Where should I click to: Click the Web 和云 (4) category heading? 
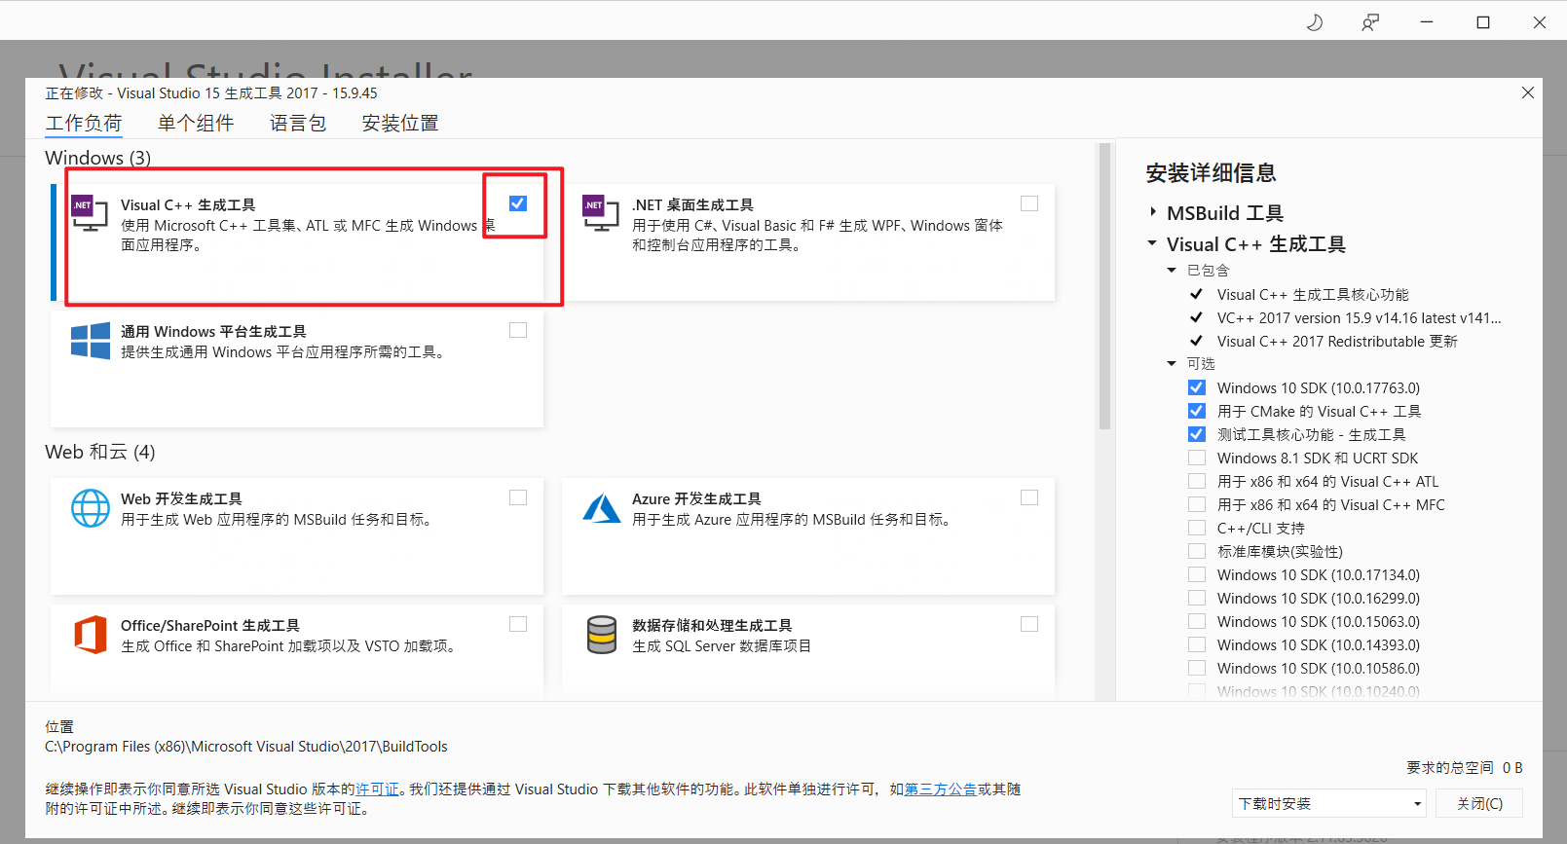[100, 452]
